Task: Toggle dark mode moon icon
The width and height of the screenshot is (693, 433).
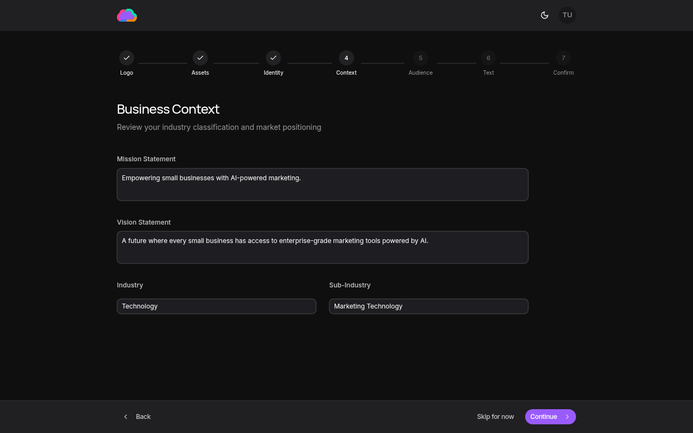Action: click(545, 15)
